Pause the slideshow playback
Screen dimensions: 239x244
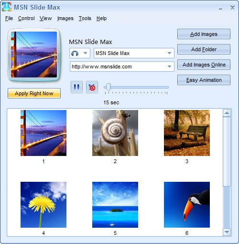(x=76, y=87)
